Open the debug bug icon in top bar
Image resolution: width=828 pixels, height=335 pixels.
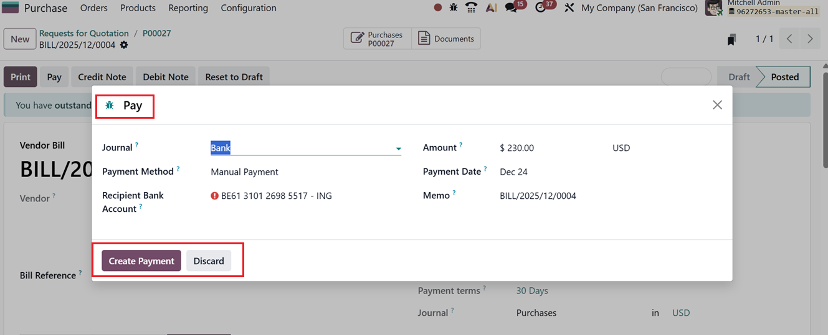pos(454,8)
